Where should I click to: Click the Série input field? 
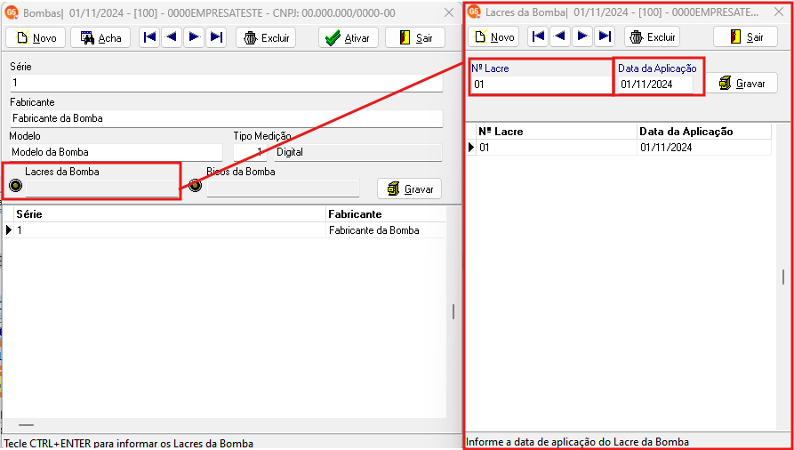coord(227,82)
